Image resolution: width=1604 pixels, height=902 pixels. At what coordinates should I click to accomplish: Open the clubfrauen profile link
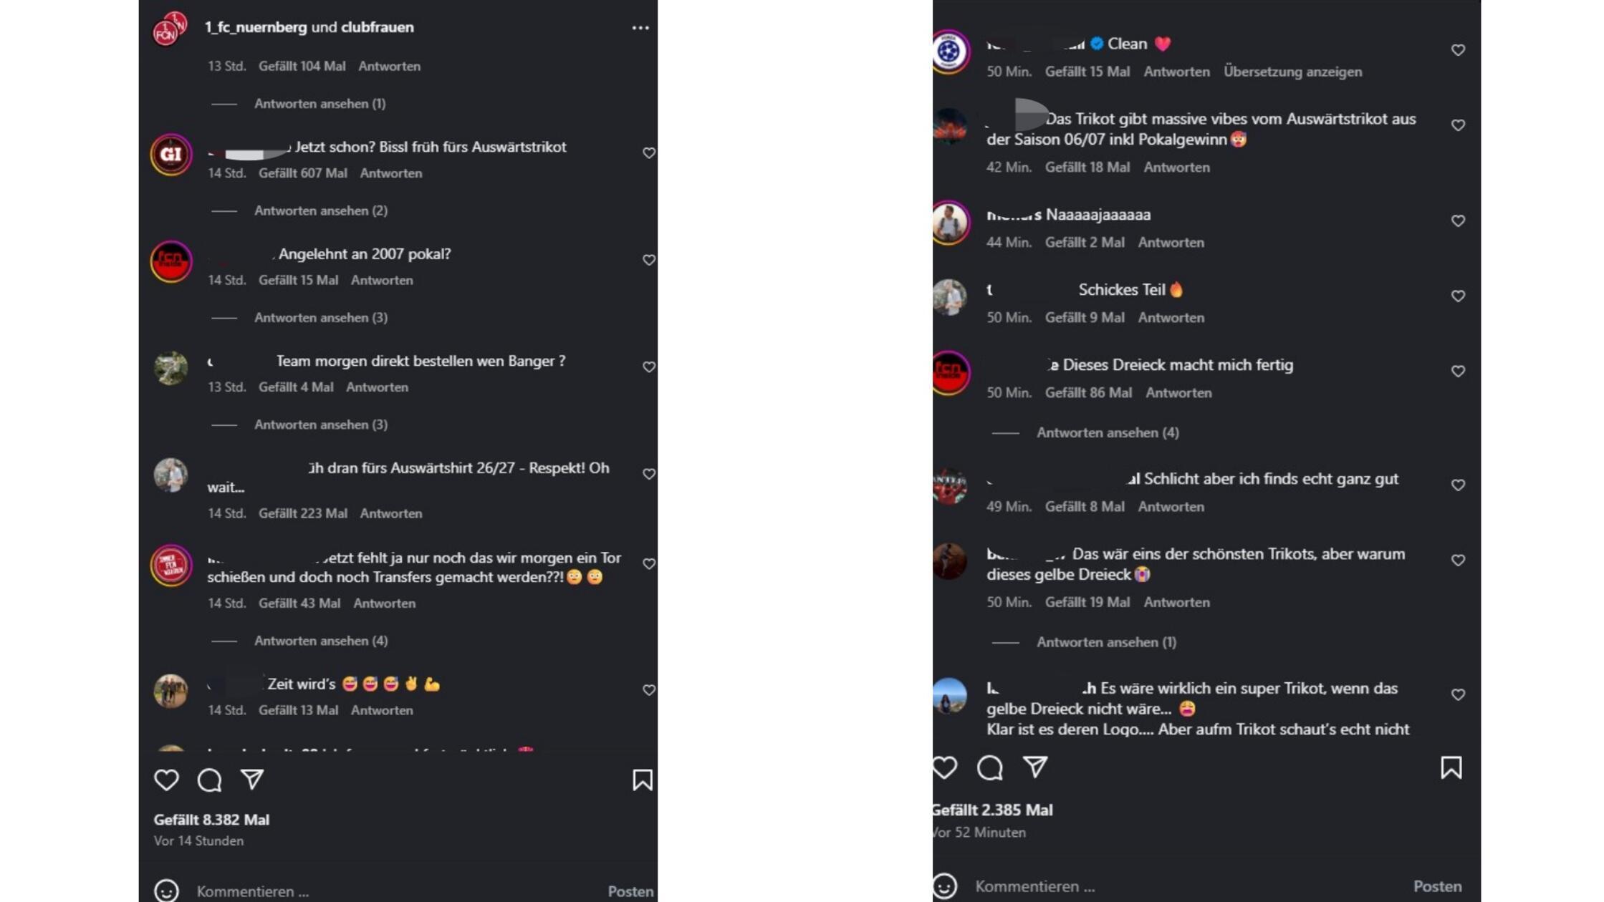[x=378, y=27]
